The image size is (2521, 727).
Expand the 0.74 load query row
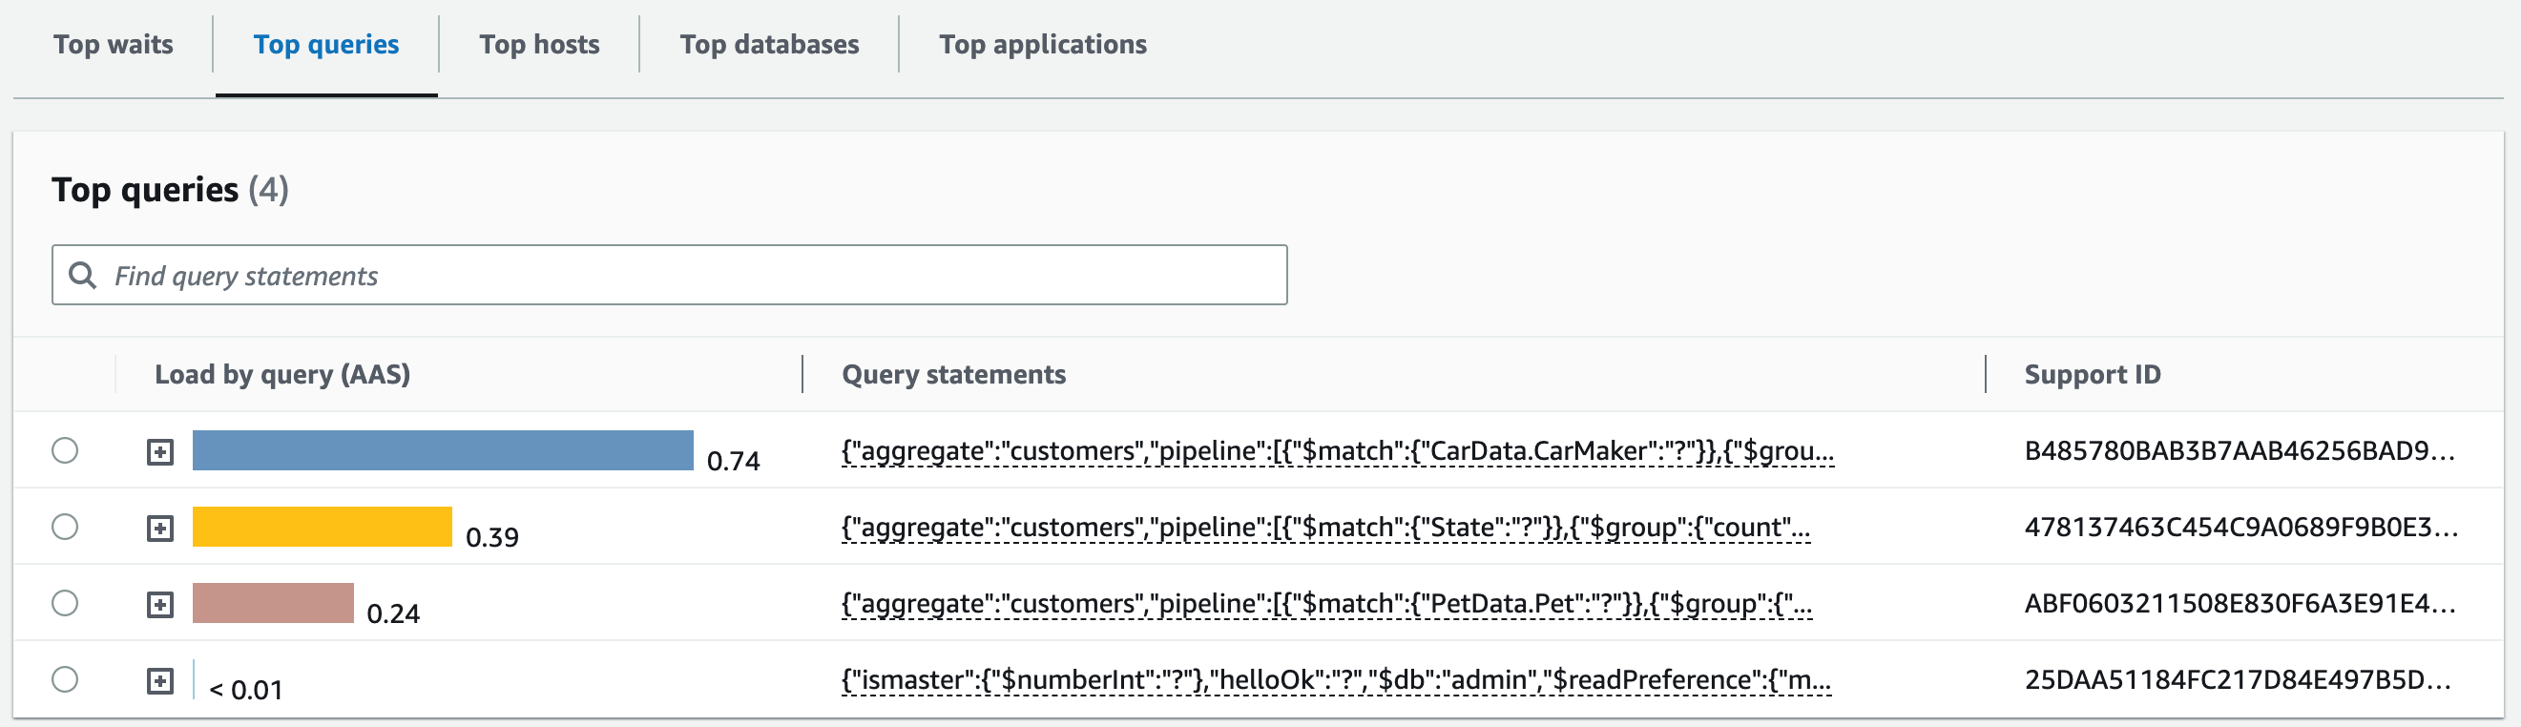[x=159, y=452]
